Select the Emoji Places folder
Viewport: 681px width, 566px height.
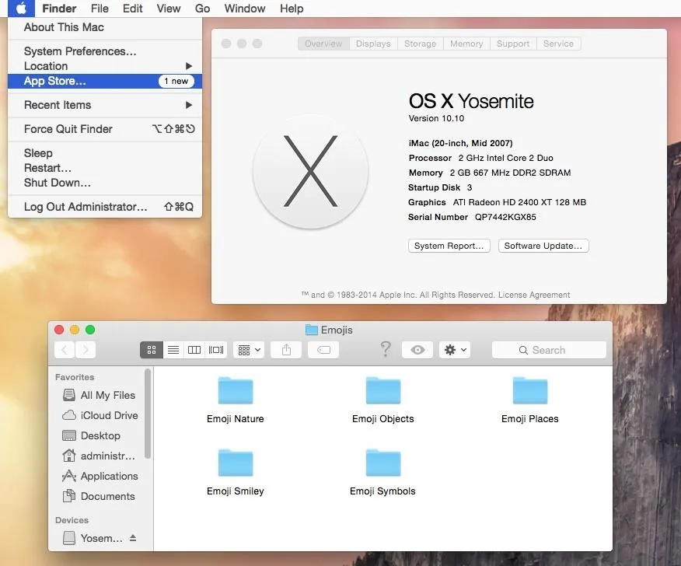tap(530, 400)
